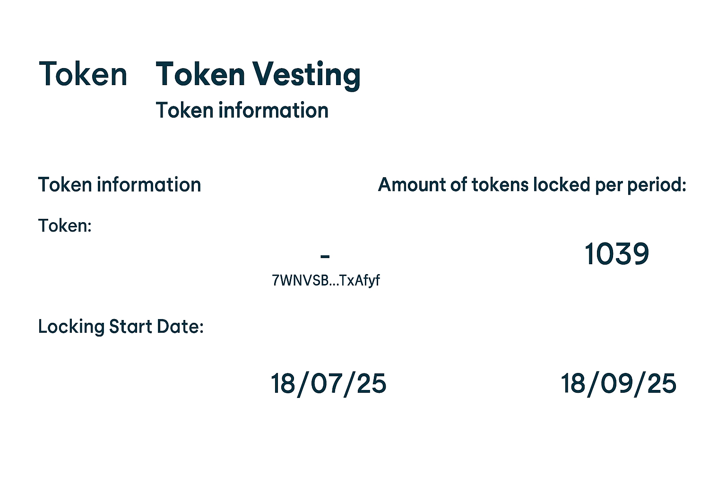Click Amount of tokens locked per period label

[532, 185]
